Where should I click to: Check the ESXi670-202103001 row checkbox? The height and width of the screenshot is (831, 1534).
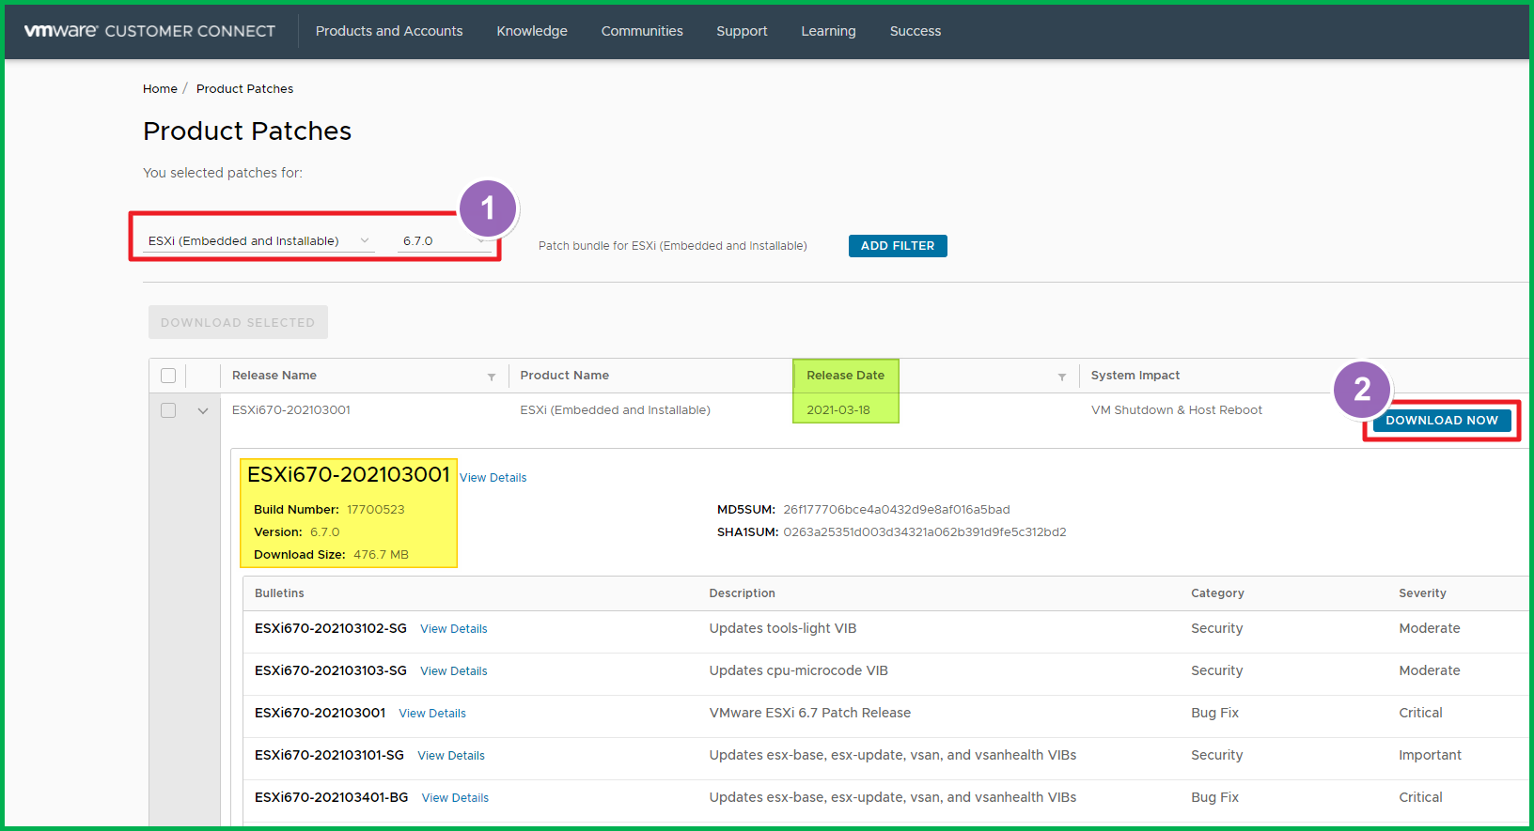(168, 410)
